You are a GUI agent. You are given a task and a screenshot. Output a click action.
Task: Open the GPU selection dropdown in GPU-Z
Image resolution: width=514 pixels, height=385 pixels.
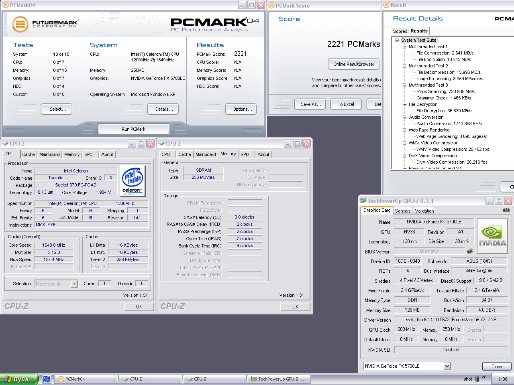[447, 366]
